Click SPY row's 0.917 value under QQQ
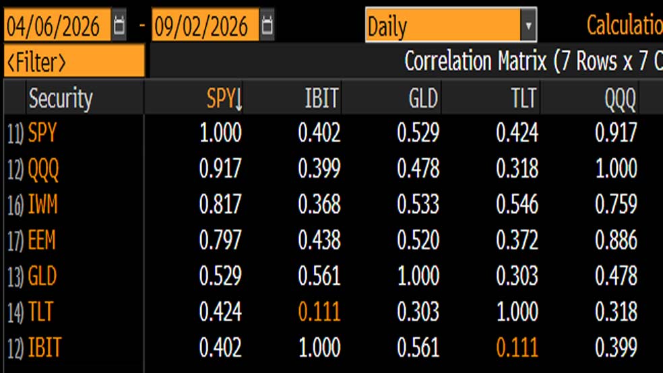 [x=616, y=133]
